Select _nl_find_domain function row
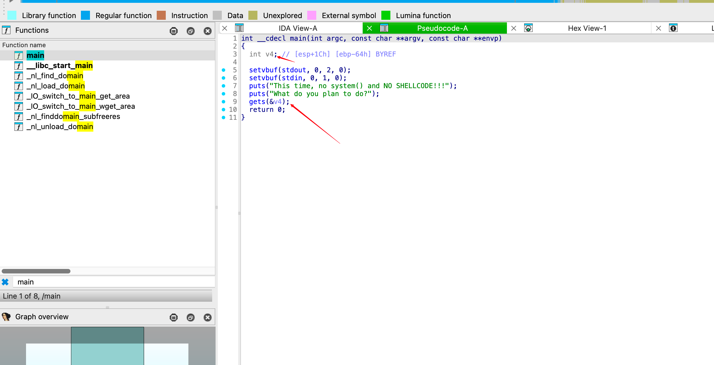Image resolution: width=714 pixels, height=365 pixels. point(107,76)
